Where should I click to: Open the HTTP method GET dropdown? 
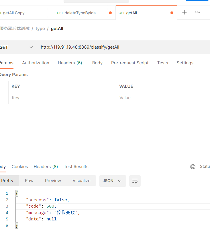[x=18, y=47]
